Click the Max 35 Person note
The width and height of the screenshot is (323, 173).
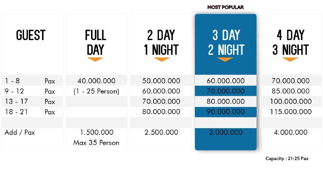[x=96, y=143]
